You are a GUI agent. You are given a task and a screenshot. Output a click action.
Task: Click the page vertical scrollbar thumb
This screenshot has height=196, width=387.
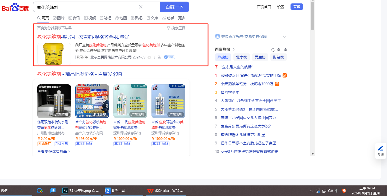coord(312,16)
